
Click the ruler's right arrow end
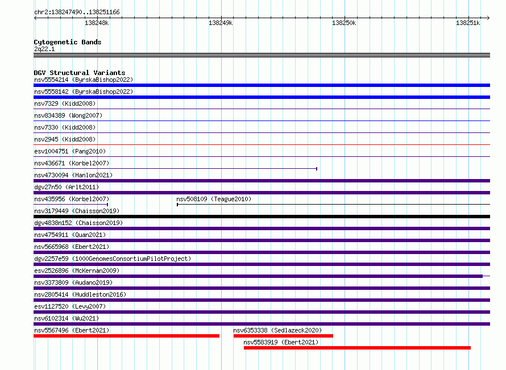[488, 18]
